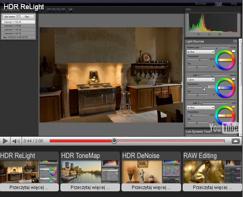
Task: Switch to the Browse tab
Action: (201, 3)
